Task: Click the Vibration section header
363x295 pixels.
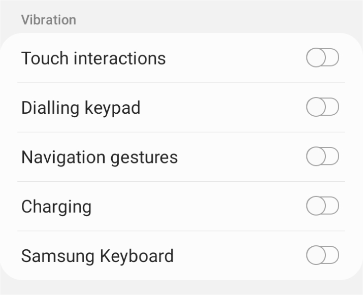Action: pyautogui.click(x=49, y=20)
